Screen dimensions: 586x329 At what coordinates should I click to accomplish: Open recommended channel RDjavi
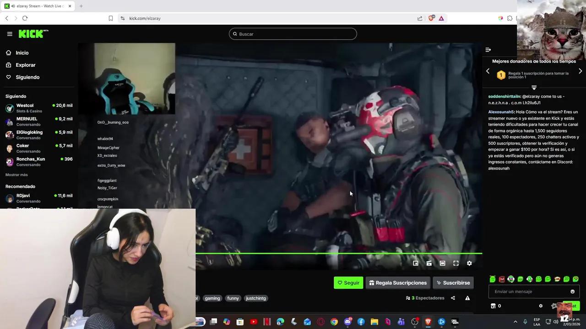[x=39, y=198]
